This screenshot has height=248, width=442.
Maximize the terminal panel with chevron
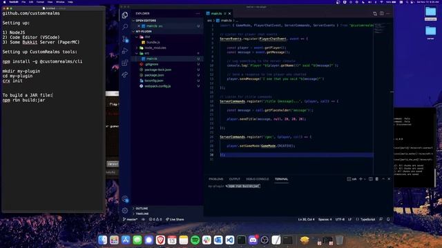(383, 179)
